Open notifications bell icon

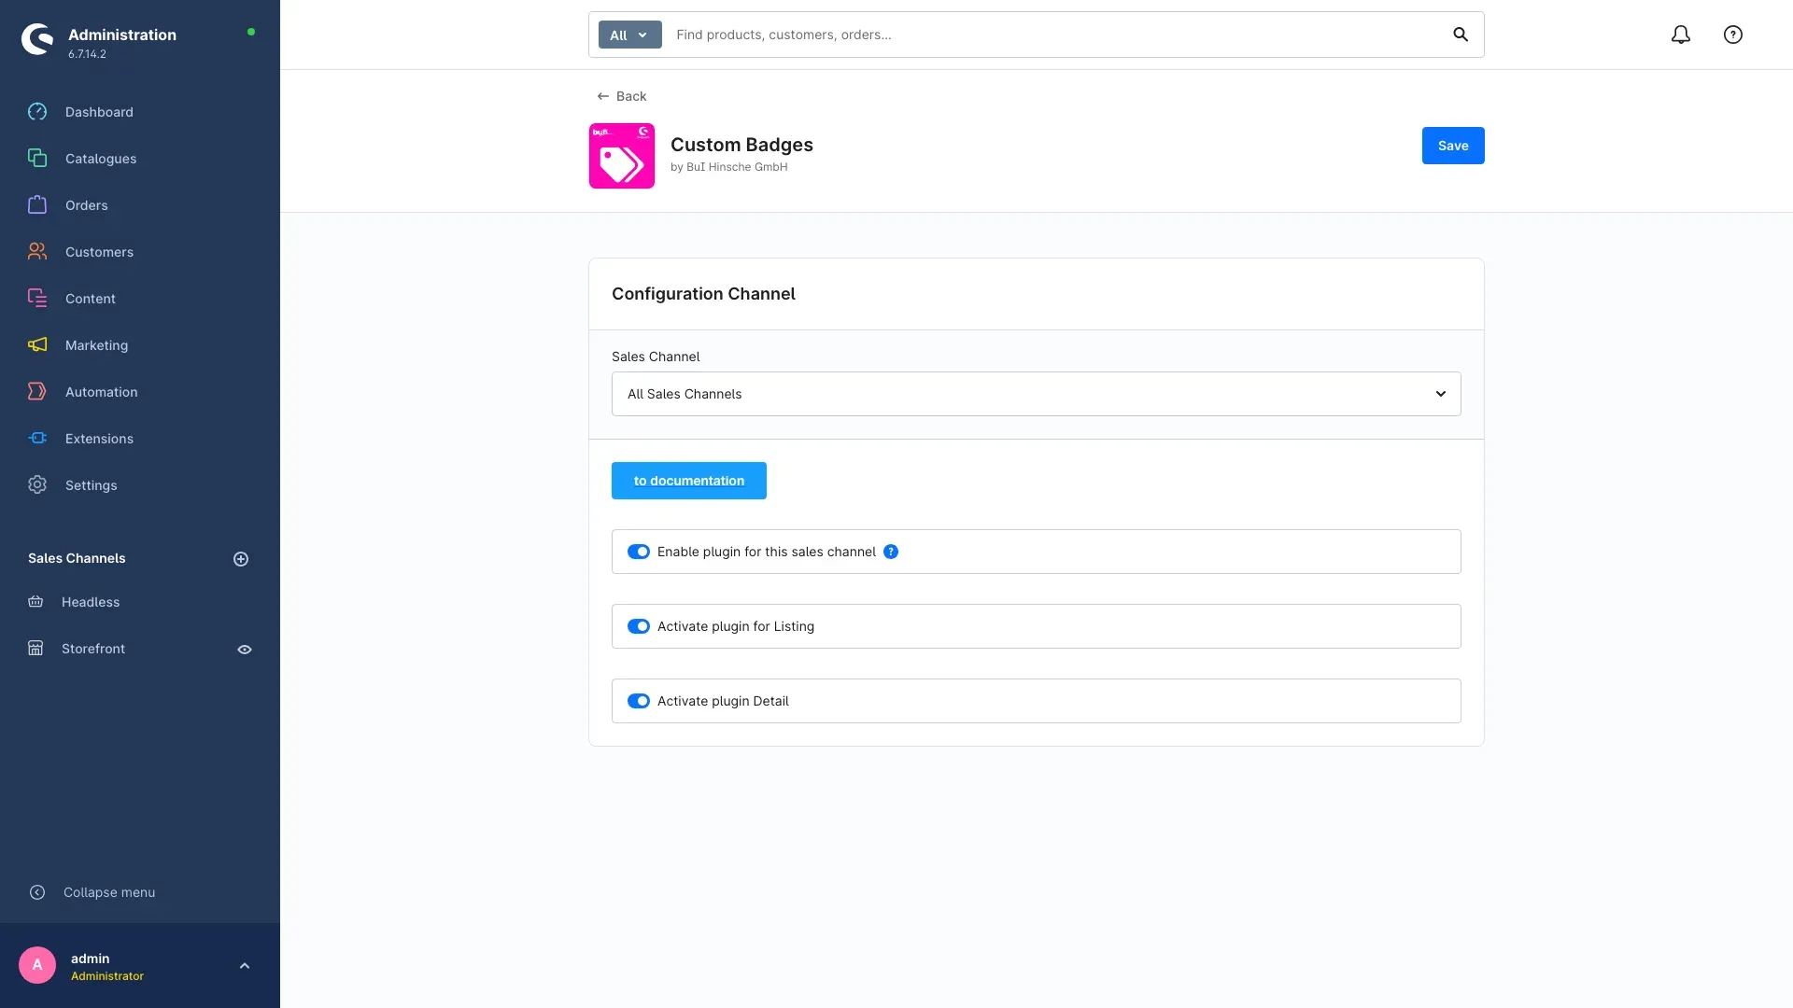[x=1681, y=35]
